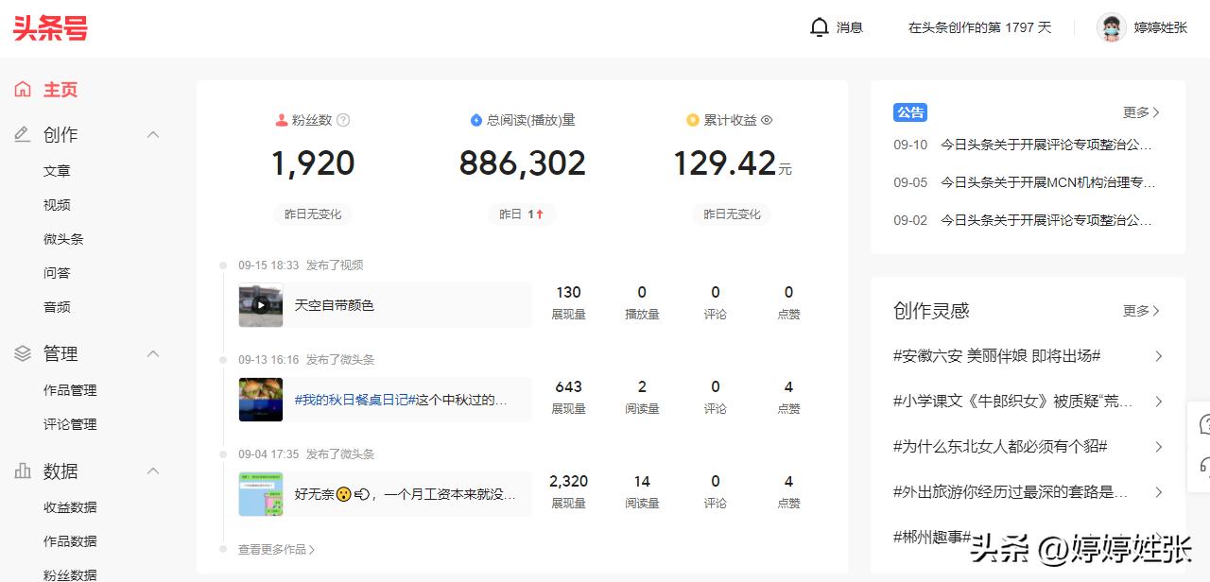Viewport: 1210px width, 582px height.
Task: Click the 总阅读量 blue icon
Action: (476, 120)
